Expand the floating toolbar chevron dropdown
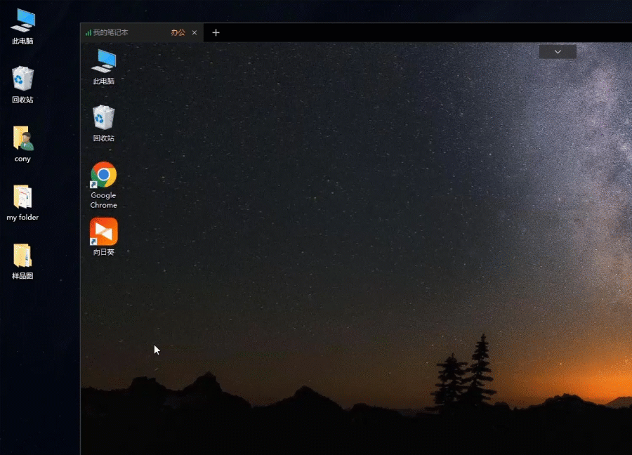The width and height of the screenshot is (632, 455). 558,52
